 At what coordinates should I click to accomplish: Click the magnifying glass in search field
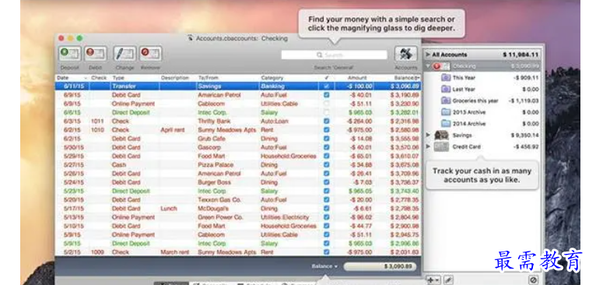(x=319, y=55)
